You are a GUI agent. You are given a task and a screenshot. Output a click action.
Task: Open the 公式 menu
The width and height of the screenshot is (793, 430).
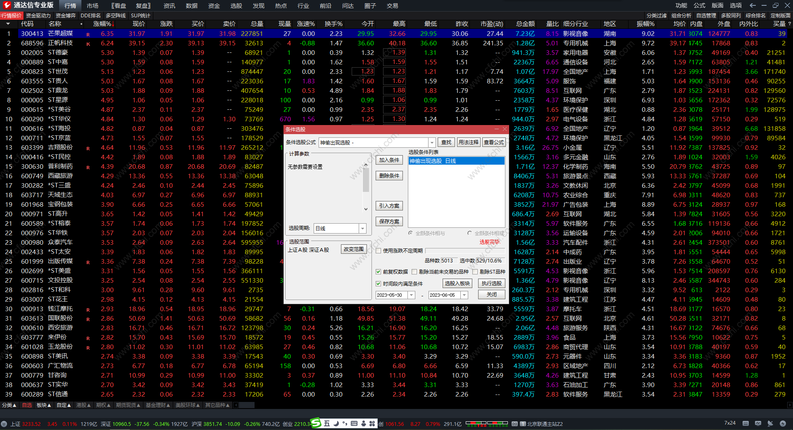699,5
